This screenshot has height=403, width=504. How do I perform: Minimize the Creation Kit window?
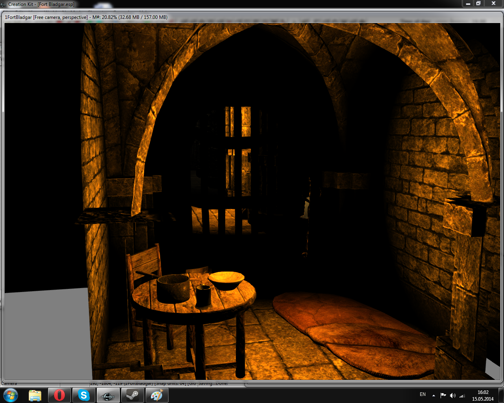tap(468, 4)
